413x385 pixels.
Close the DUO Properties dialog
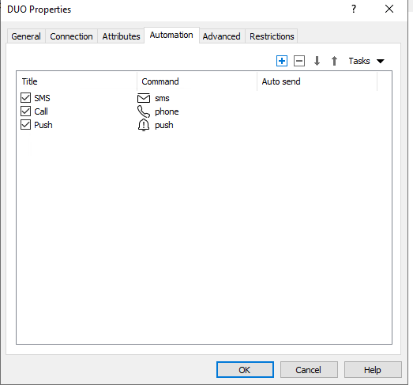point(389,9)
